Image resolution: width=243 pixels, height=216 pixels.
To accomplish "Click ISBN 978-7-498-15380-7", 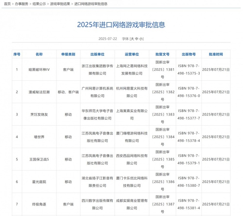I will click(189, 182).
